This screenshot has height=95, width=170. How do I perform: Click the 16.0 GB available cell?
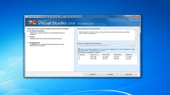(x=105, y=57)
